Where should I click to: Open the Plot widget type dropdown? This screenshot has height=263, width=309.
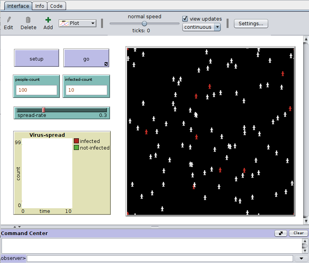tap(77, 23)
